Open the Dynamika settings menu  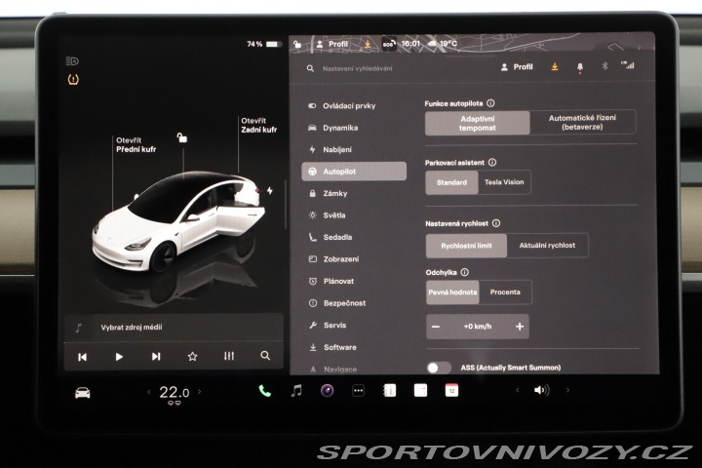[333, 128]
